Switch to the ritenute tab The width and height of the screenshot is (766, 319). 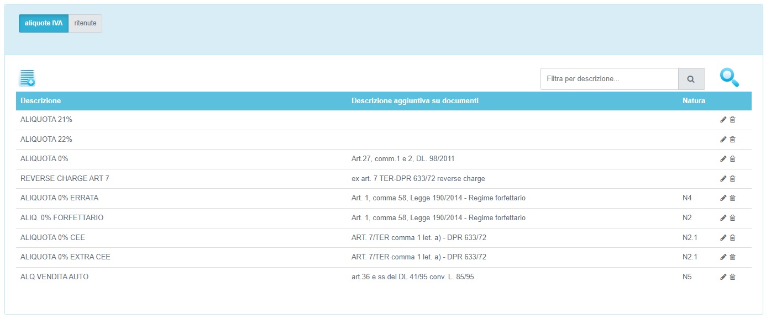tap(85, 23)
